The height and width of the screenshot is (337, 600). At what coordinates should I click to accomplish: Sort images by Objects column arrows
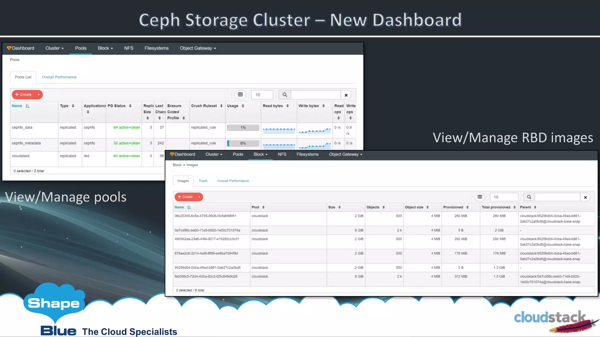383,207
